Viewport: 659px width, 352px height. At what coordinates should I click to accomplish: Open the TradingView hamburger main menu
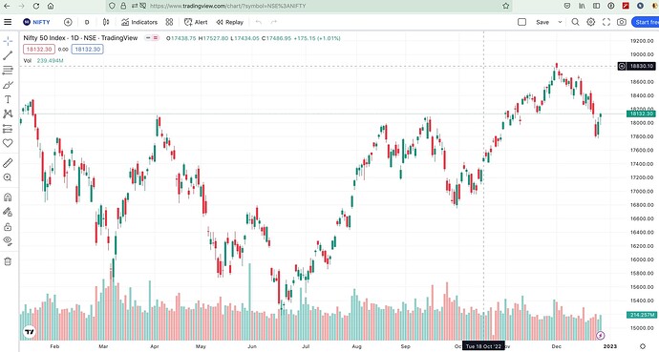point(8,22)
